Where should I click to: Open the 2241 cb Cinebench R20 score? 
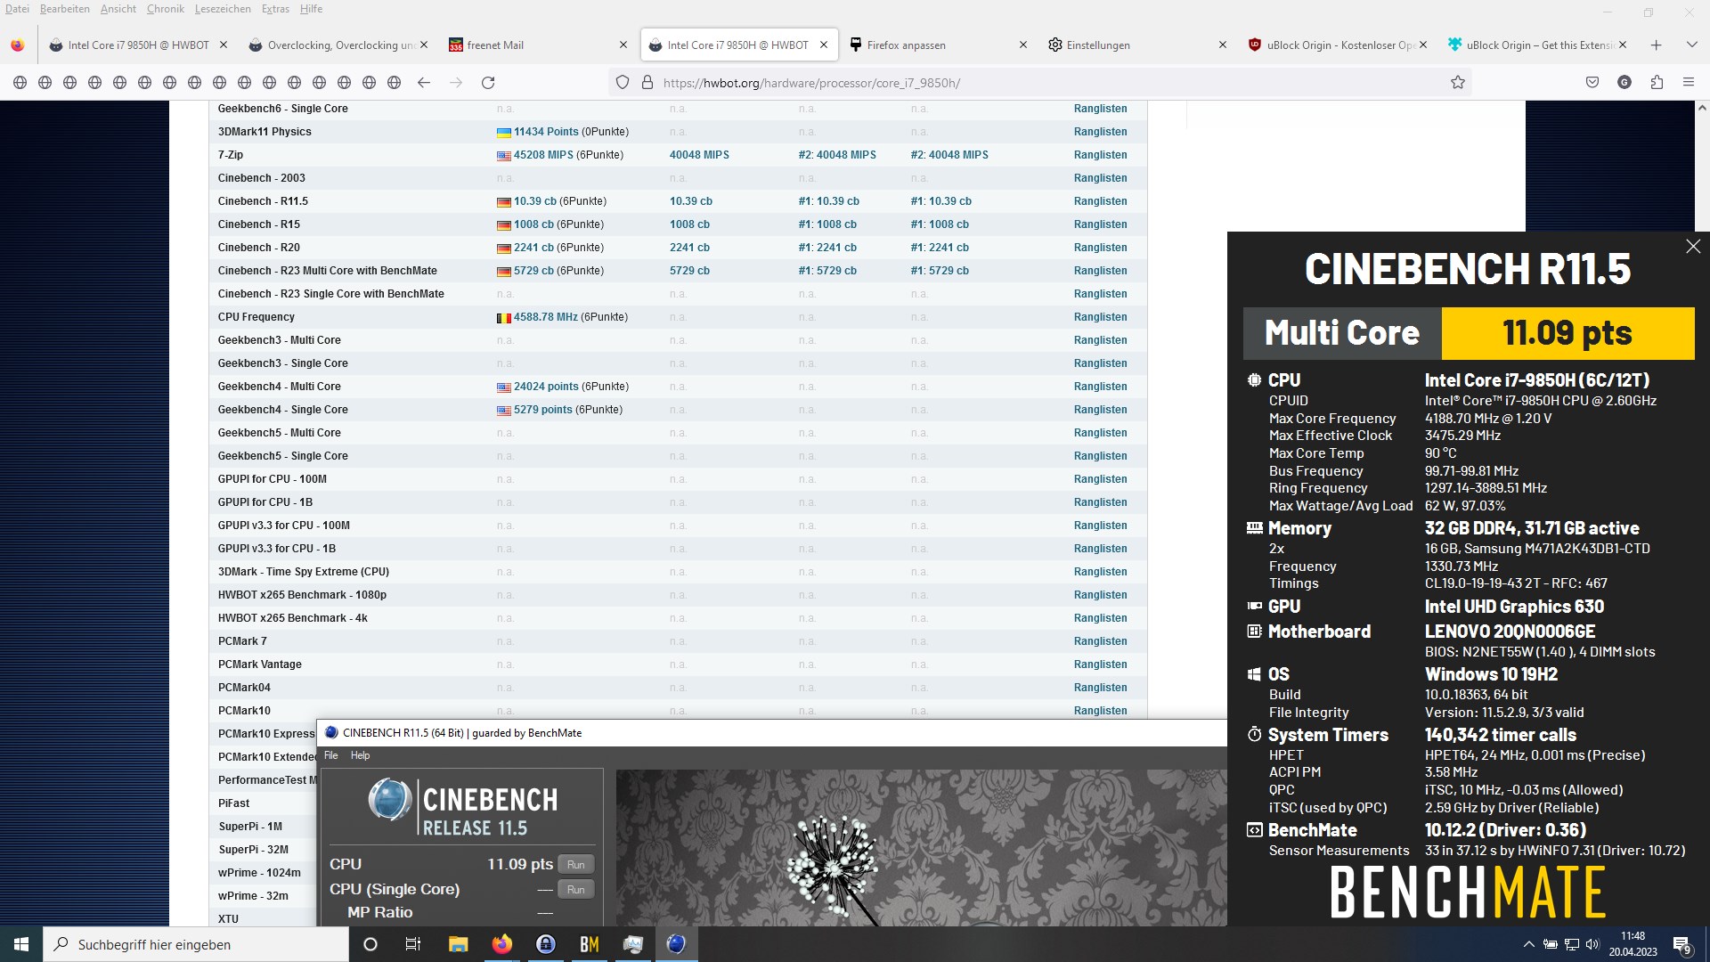click(533, 248)
